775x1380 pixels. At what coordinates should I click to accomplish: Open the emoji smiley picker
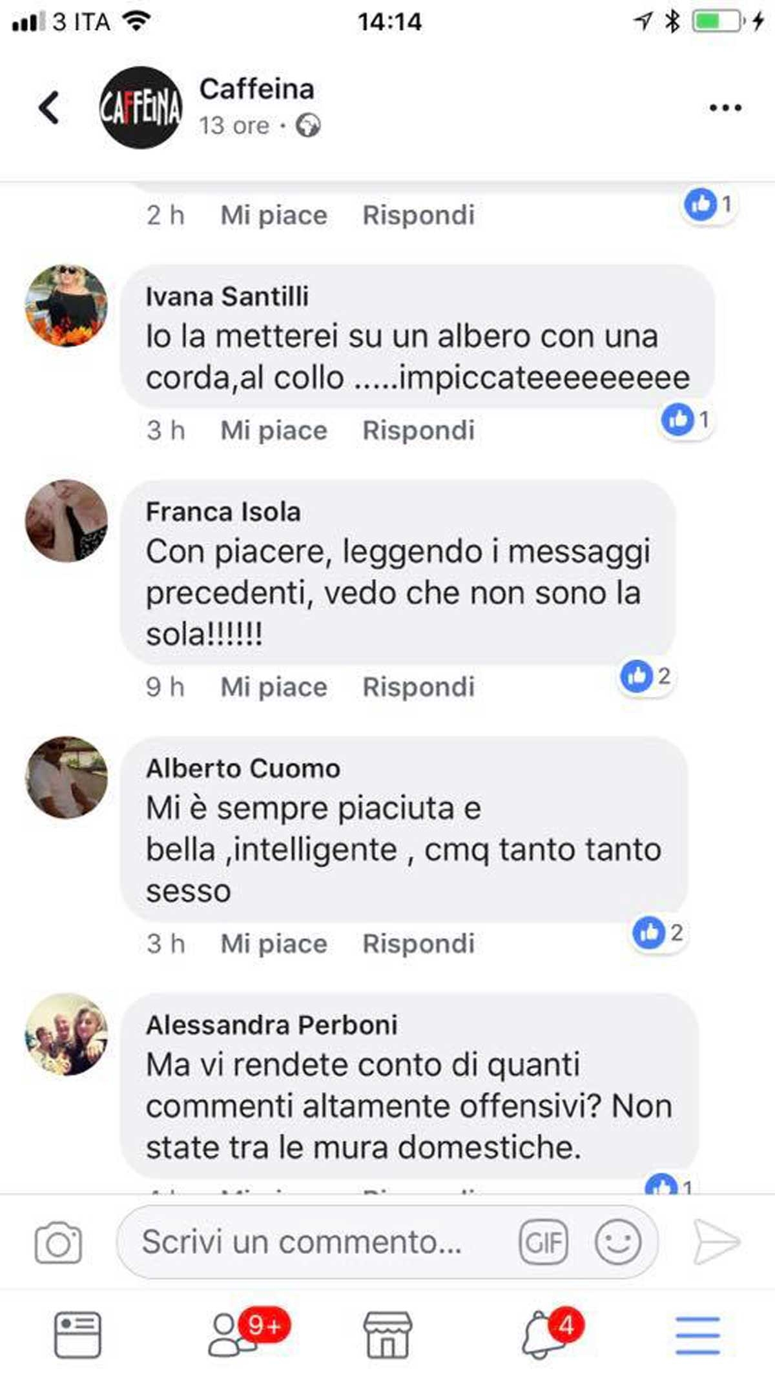tap(617, 1242)
